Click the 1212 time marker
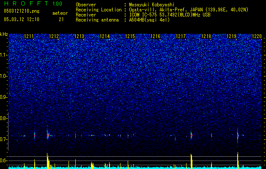The width and height of the screenshot is (266, 169). coord(54,36)
